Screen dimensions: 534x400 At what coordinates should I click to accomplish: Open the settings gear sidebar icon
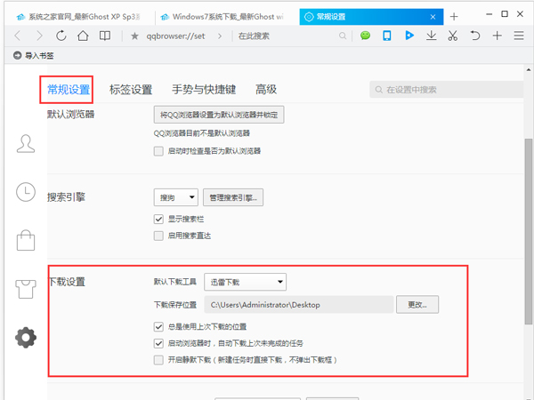26,338
